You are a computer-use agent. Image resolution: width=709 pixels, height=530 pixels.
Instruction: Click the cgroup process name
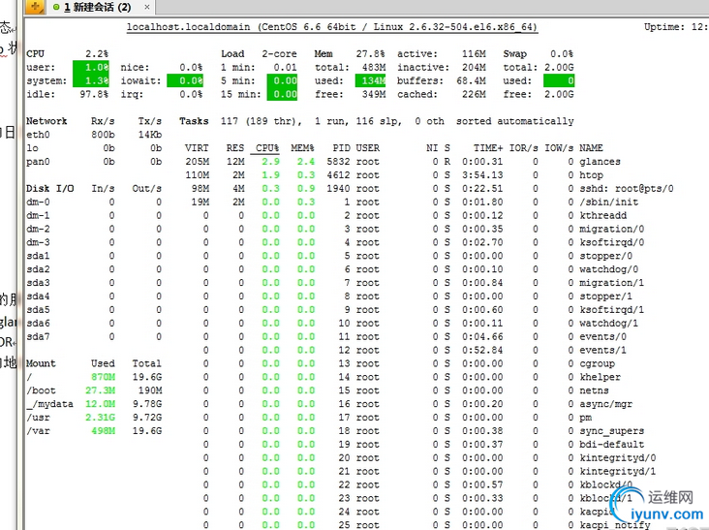(598, 363)
